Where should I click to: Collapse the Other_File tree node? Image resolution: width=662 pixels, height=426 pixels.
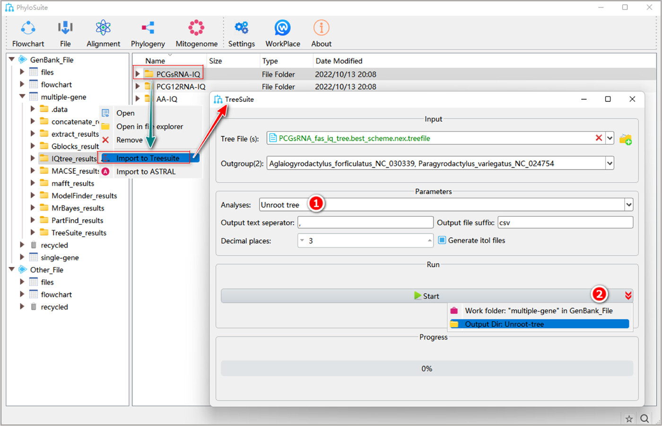click(x=12, y=270)
